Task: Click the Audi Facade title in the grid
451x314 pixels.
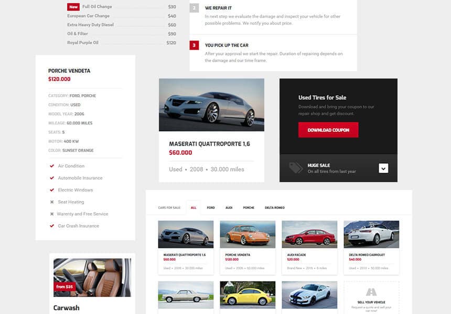Action: click(296, 255)
